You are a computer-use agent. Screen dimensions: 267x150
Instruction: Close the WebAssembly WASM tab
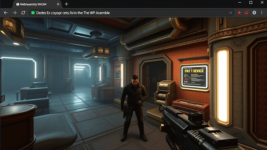coord(58,4)
